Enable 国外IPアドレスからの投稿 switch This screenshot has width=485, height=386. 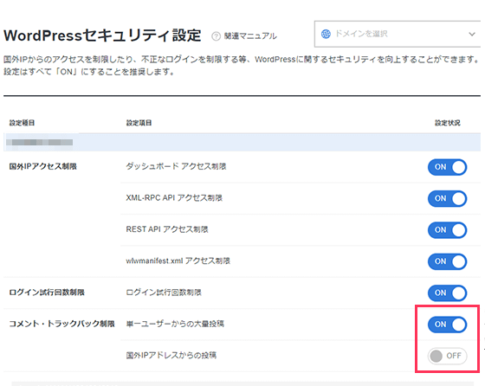(x=447, y=356)
